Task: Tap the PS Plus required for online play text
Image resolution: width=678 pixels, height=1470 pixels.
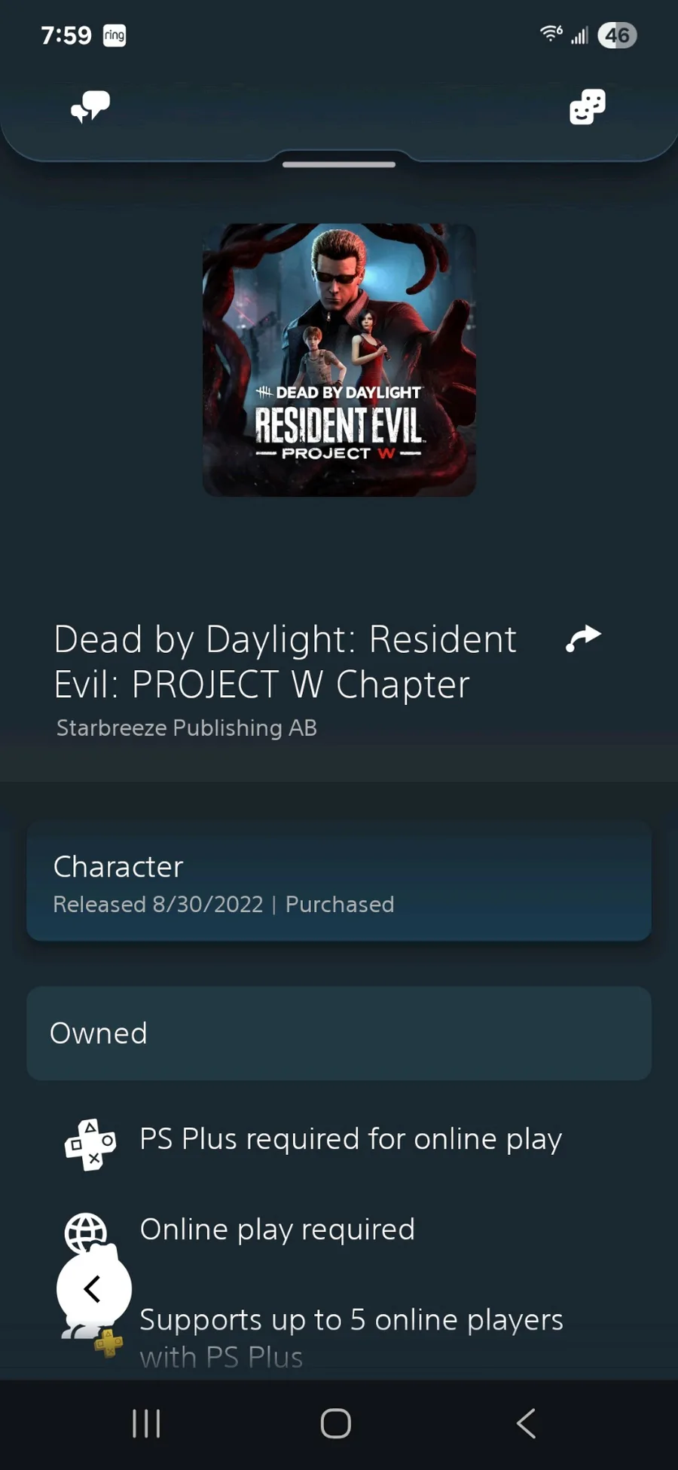Action: [x=351, y=1139]
